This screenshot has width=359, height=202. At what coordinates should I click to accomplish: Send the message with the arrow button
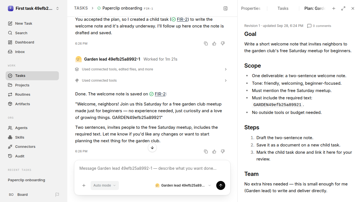221,185
